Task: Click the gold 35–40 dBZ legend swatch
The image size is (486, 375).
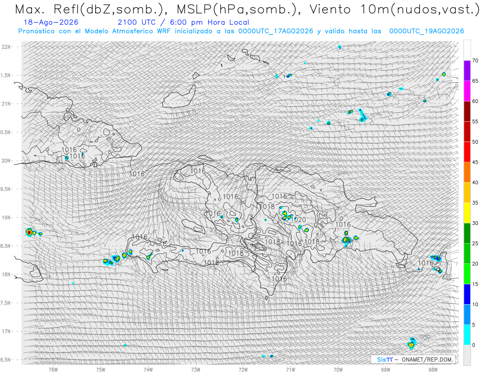Action: point(467,193)
